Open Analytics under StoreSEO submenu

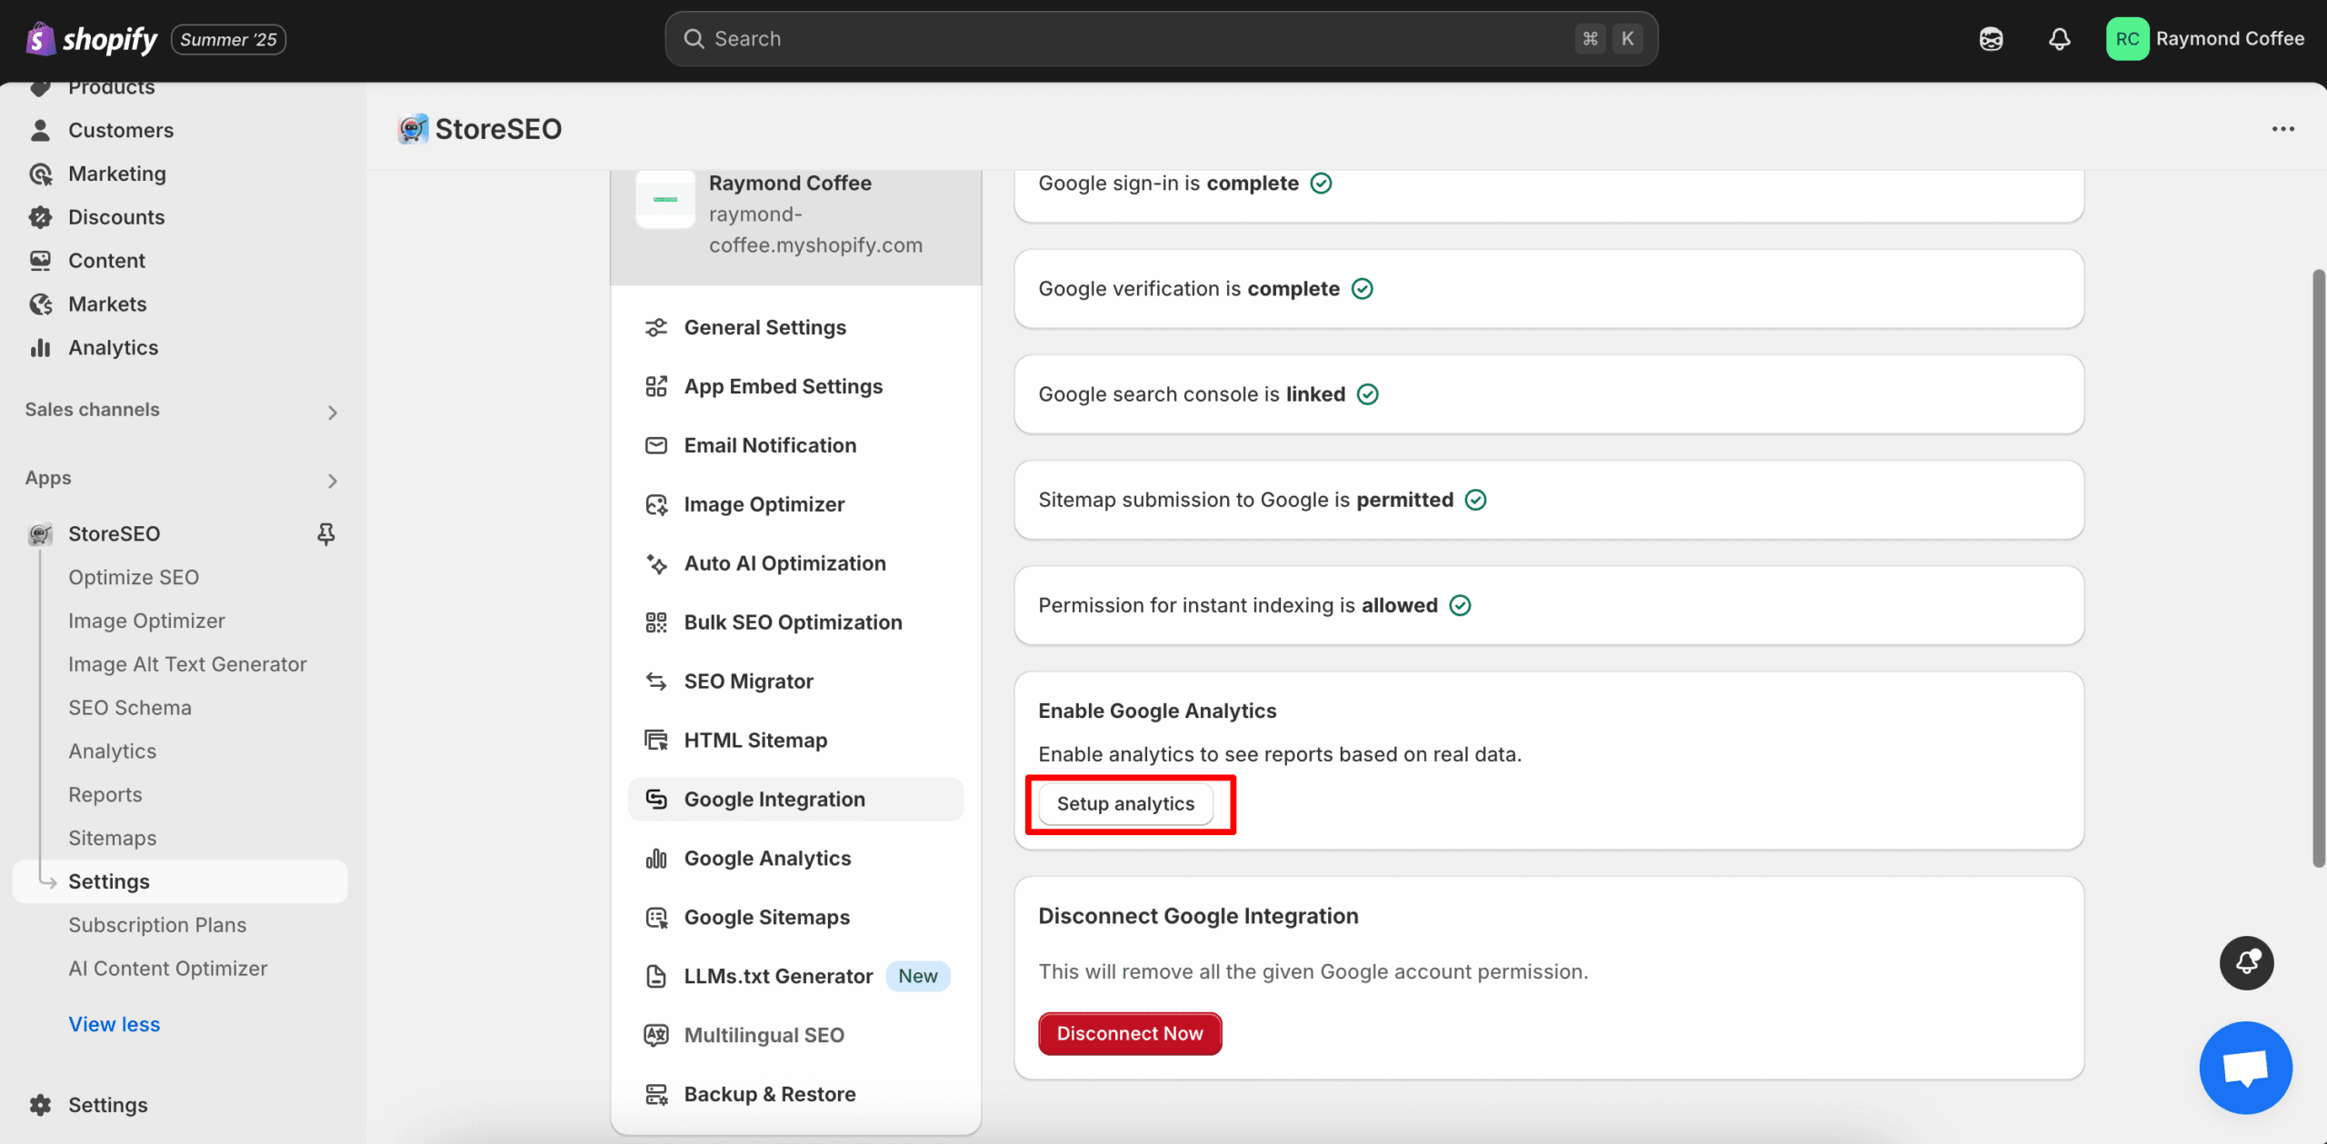pos(113,752)
